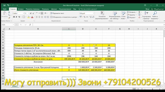Open the Общий number format dropdown
This screenshot has height=92, width=165.
point(94,13)
